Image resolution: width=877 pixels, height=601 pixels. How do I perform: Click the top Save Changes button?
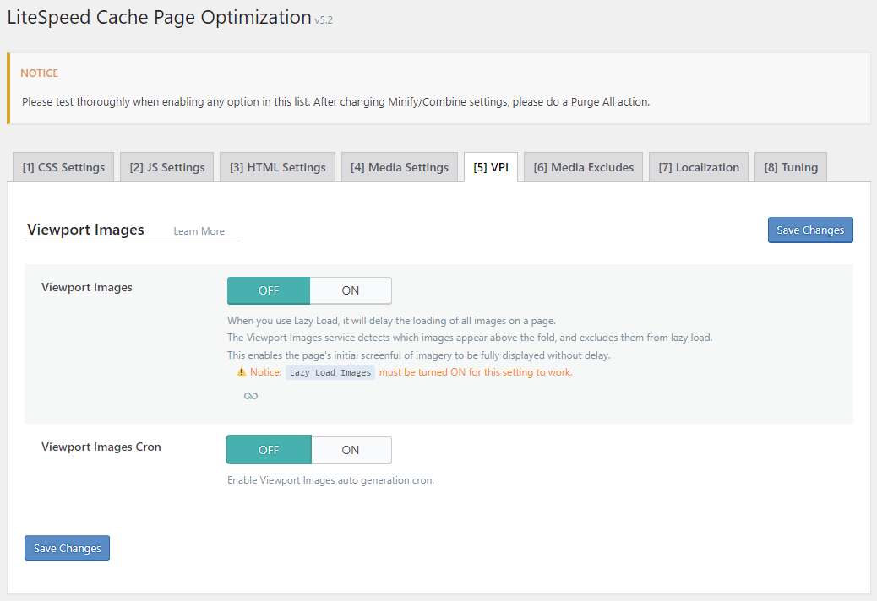coord(810,230)
